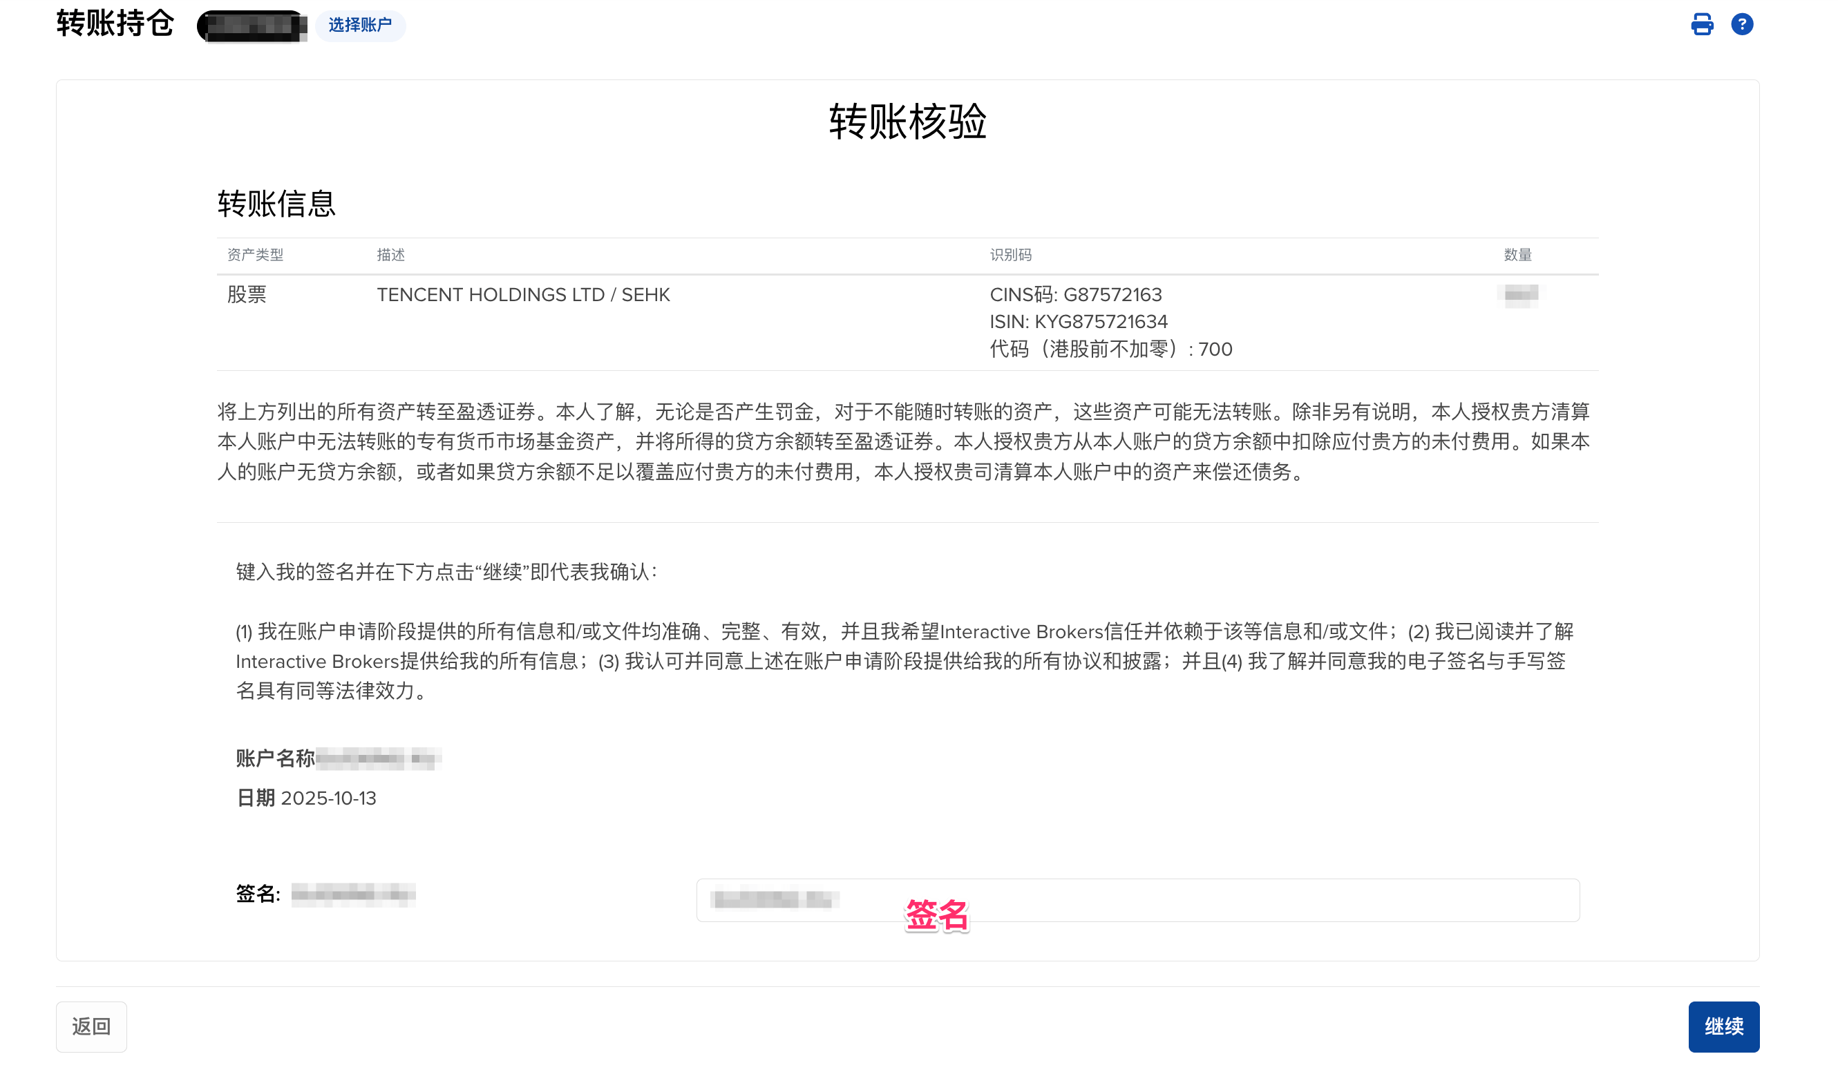
Task: Click the redacted account number pill
Action: [252, 26]
